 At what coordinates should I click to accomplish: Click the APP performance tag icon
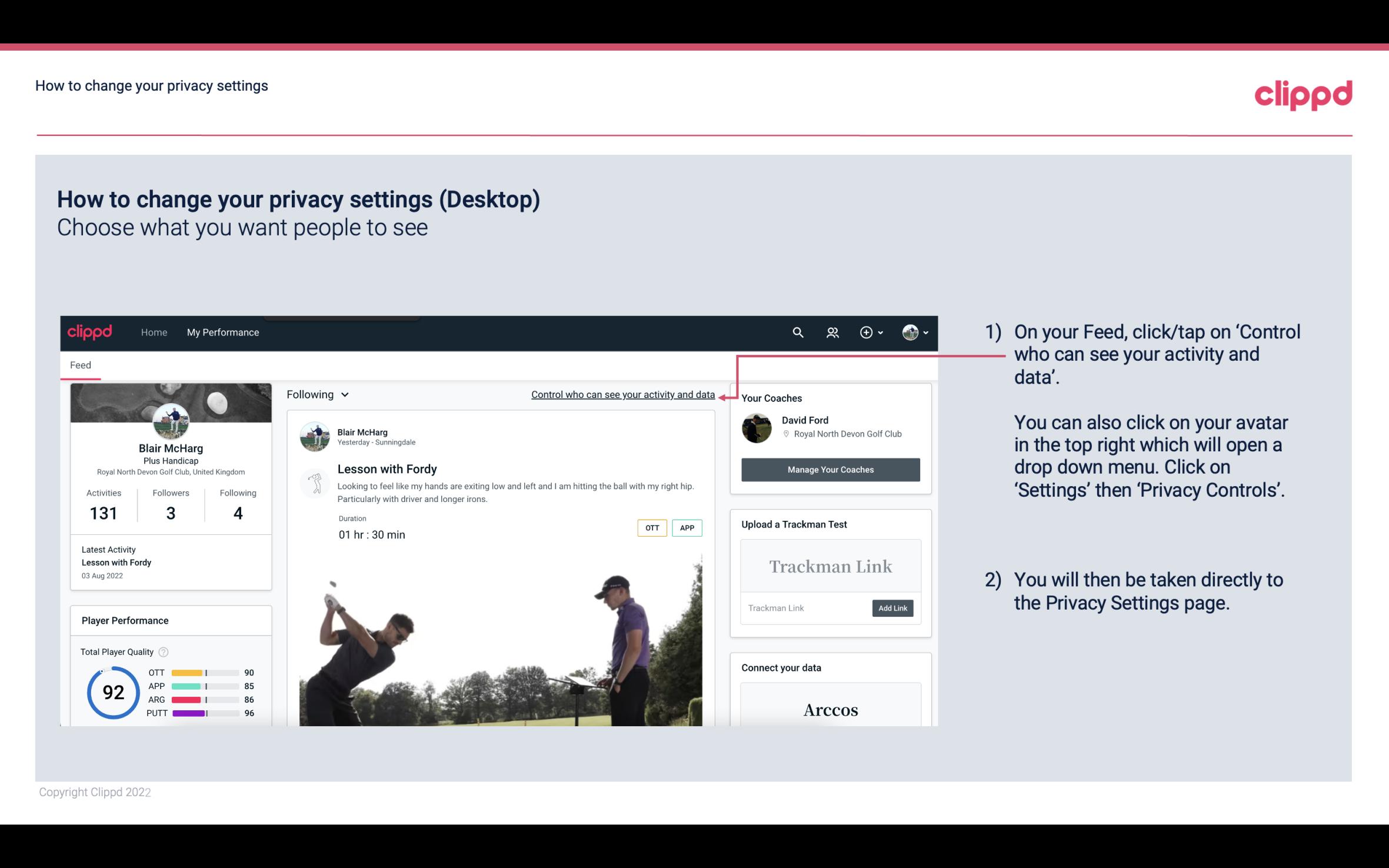[688, 528]
